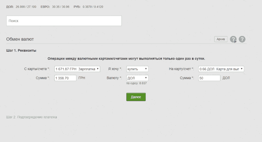Click the Шаг 2. Подтверждение платежа step
Viewport: 262px width, 142px height.
pos(31,117)
